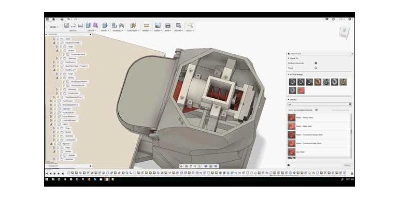Viewport: 399px width, 199px height.
Task: Click the Save icon in top bar
Action: pyautogui.click(x=62, y=19)
